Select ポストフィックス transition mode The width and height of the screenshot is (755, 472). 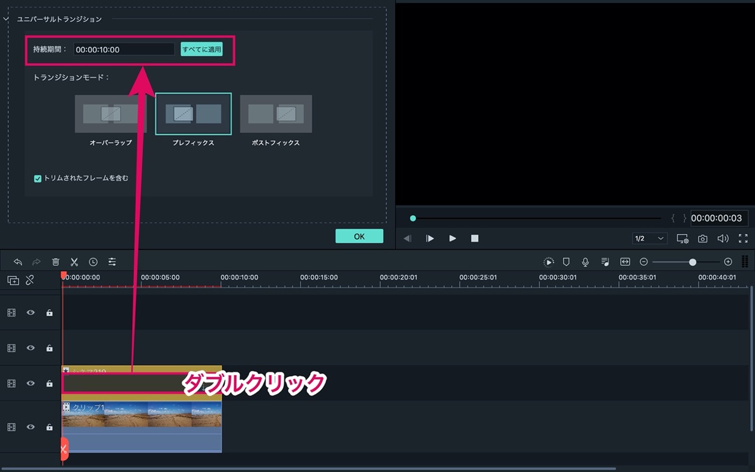(276, 114)
